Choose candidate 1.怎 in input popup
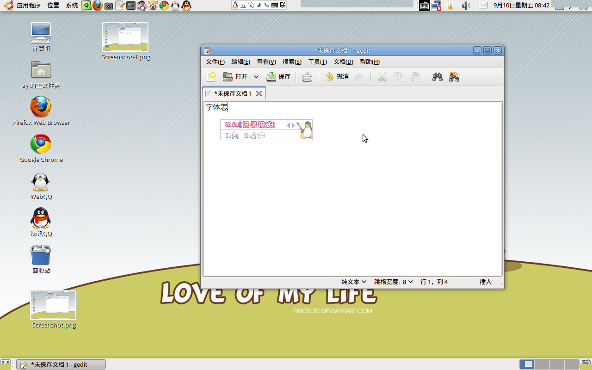This screenshot has width=592, height=370. 232,136
